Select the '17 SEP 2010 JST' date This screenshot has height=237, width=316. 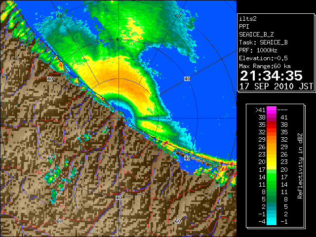tap(276, 86)
